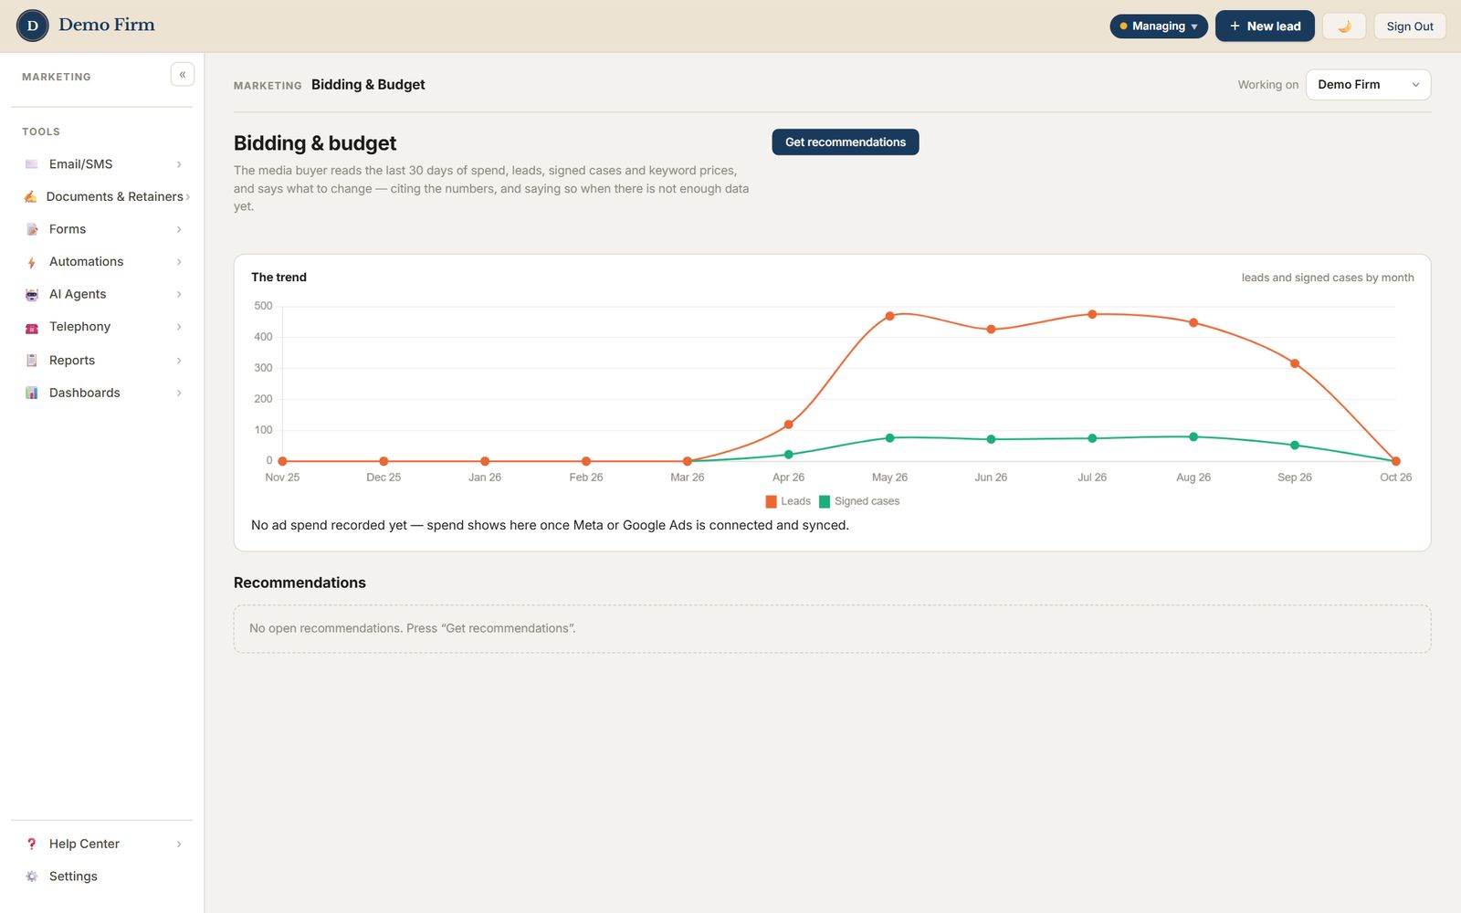Expand the Email/SMS chevron
Screen dimensions: 1461x913
pos(179,164)
